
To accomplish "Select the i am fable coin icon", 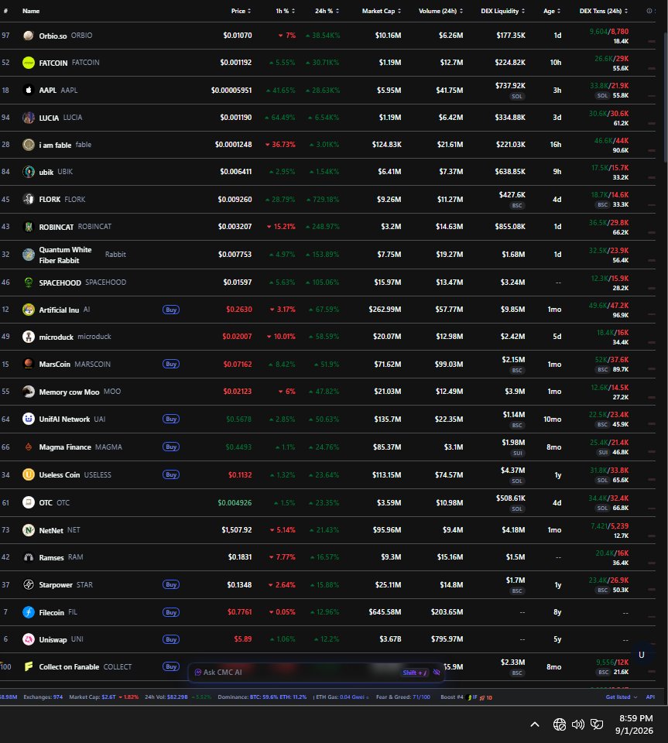I will click(x=29, y=145).
